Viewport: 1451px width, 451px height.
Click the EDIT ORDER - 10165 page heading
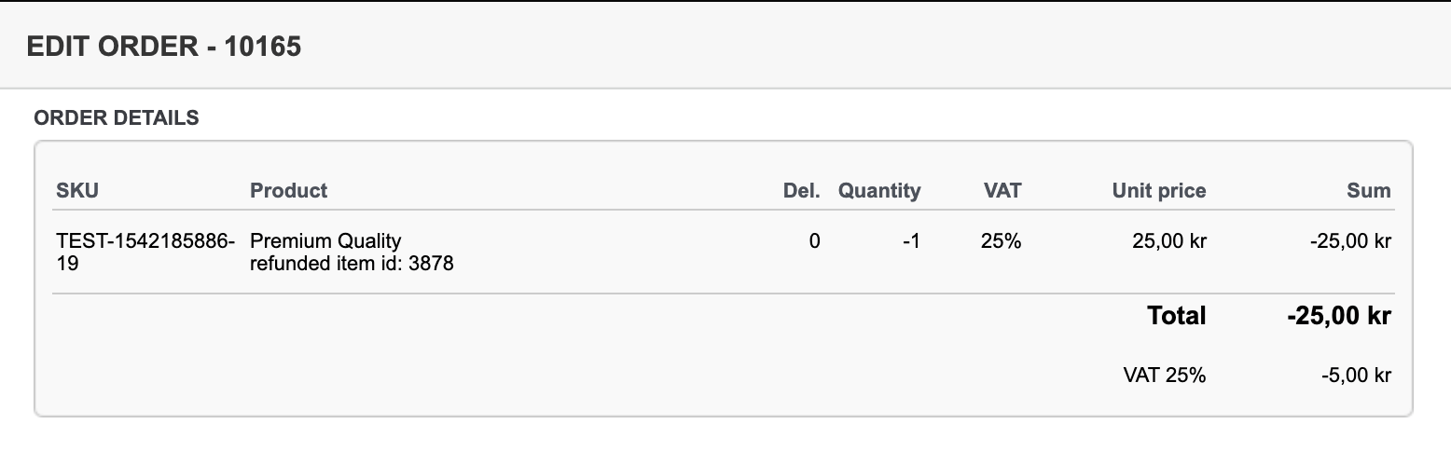[164, 48]
